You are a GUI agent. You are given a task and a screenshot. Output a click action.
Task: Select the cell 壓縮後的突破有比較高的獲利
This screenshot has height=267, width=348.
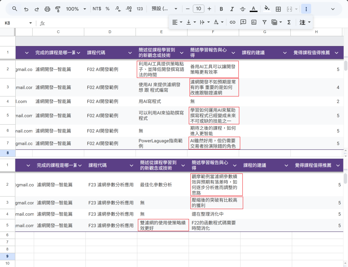point(215,203)
